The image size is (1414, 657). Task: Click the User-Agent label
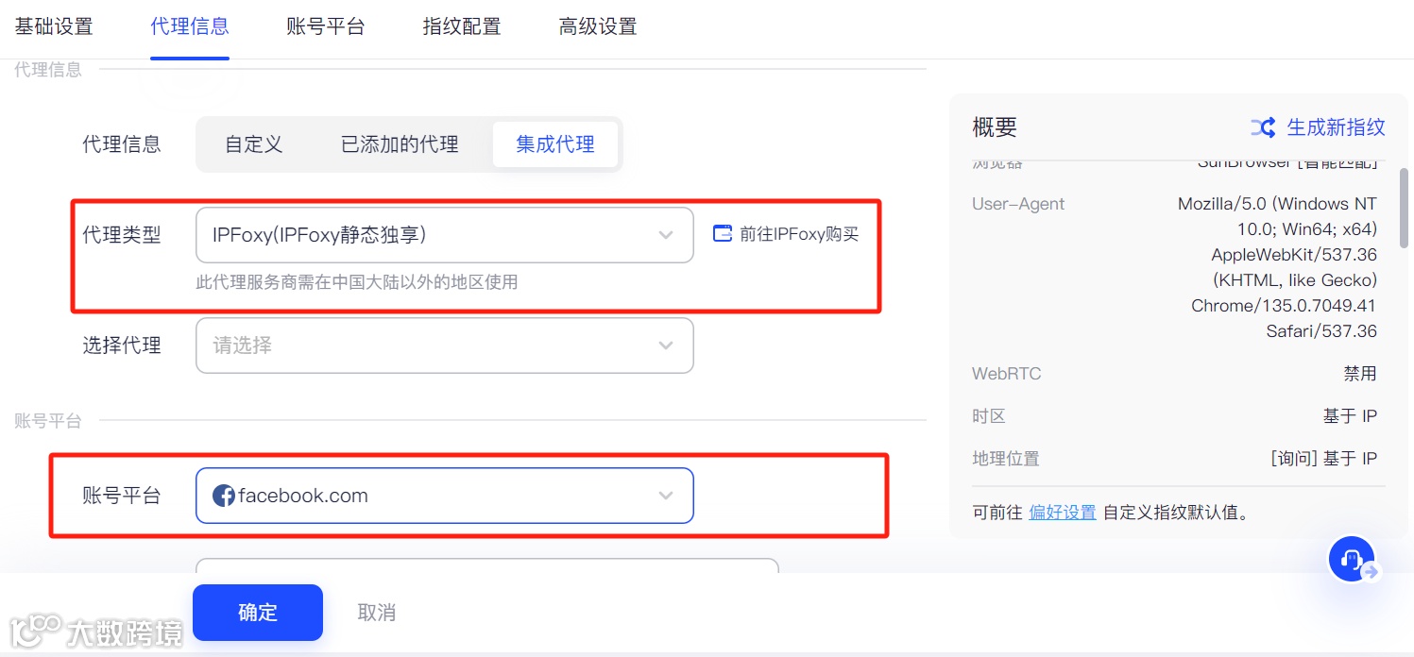(x=1018, y=204)
